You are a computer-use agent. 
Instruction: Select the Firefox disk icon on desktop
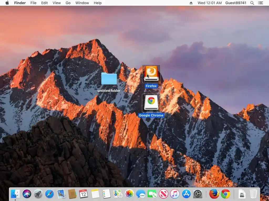pyautogui.click(x=151, y=74)
